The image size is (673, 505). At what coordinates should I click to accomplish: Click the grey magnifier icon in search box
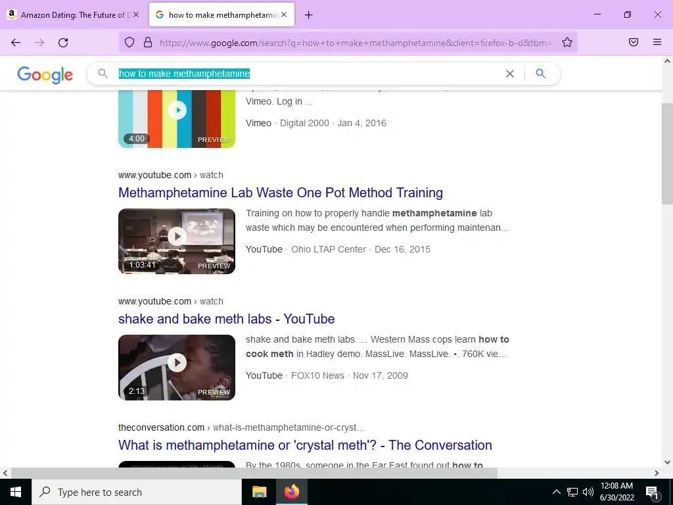103,74
